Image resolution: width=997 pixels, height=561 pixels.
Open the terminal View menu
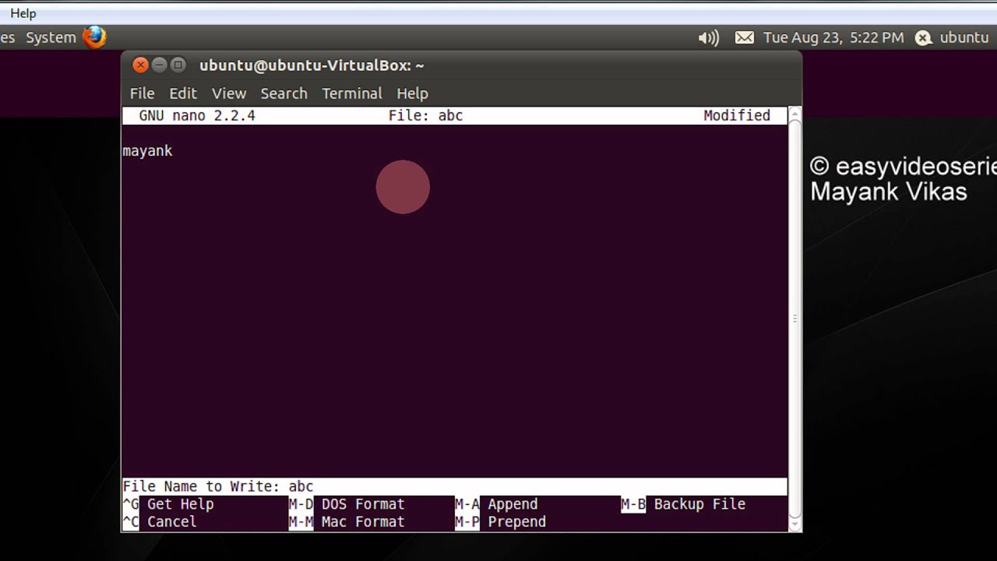point(229,93)
